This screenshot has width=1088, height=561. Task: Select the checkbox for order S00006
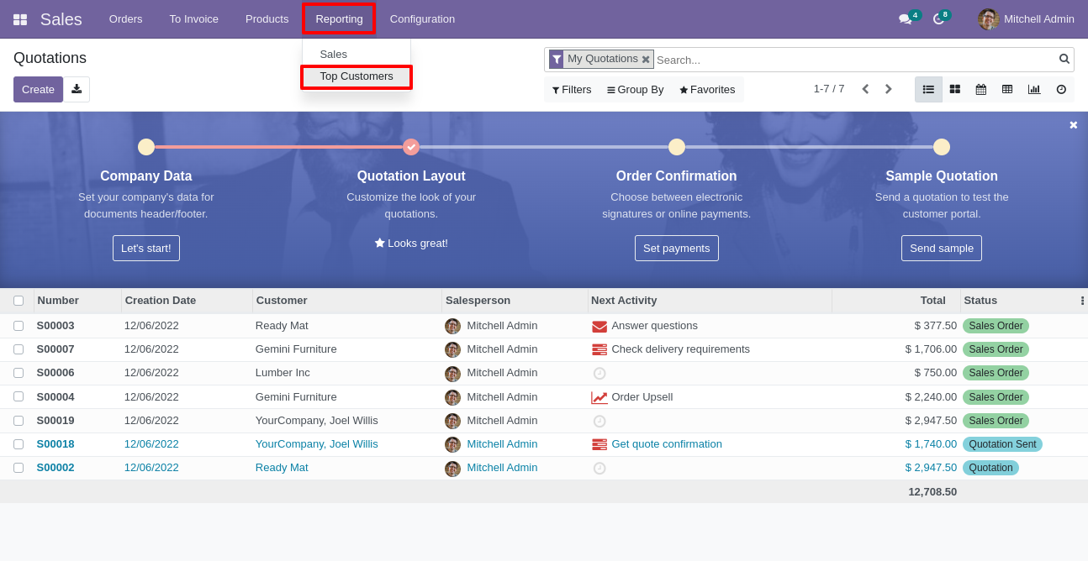tap(18, 373)
